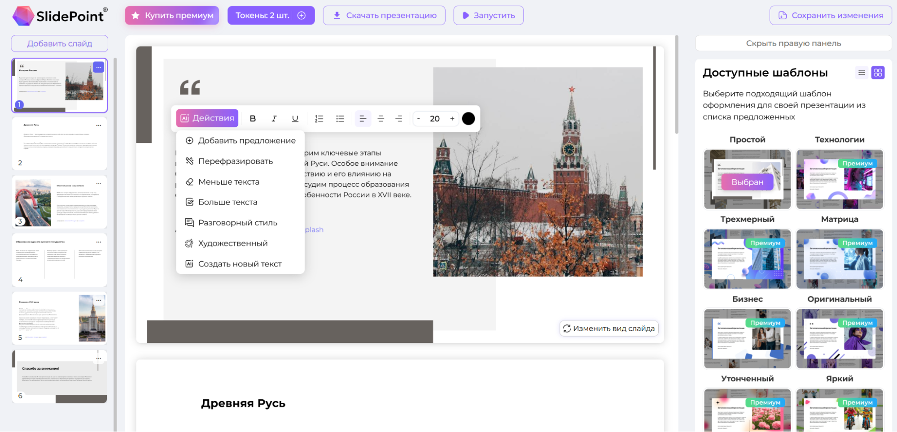Increase font size with plus button
This screenshot has width=897, height=432.
(x=452, y=118)
